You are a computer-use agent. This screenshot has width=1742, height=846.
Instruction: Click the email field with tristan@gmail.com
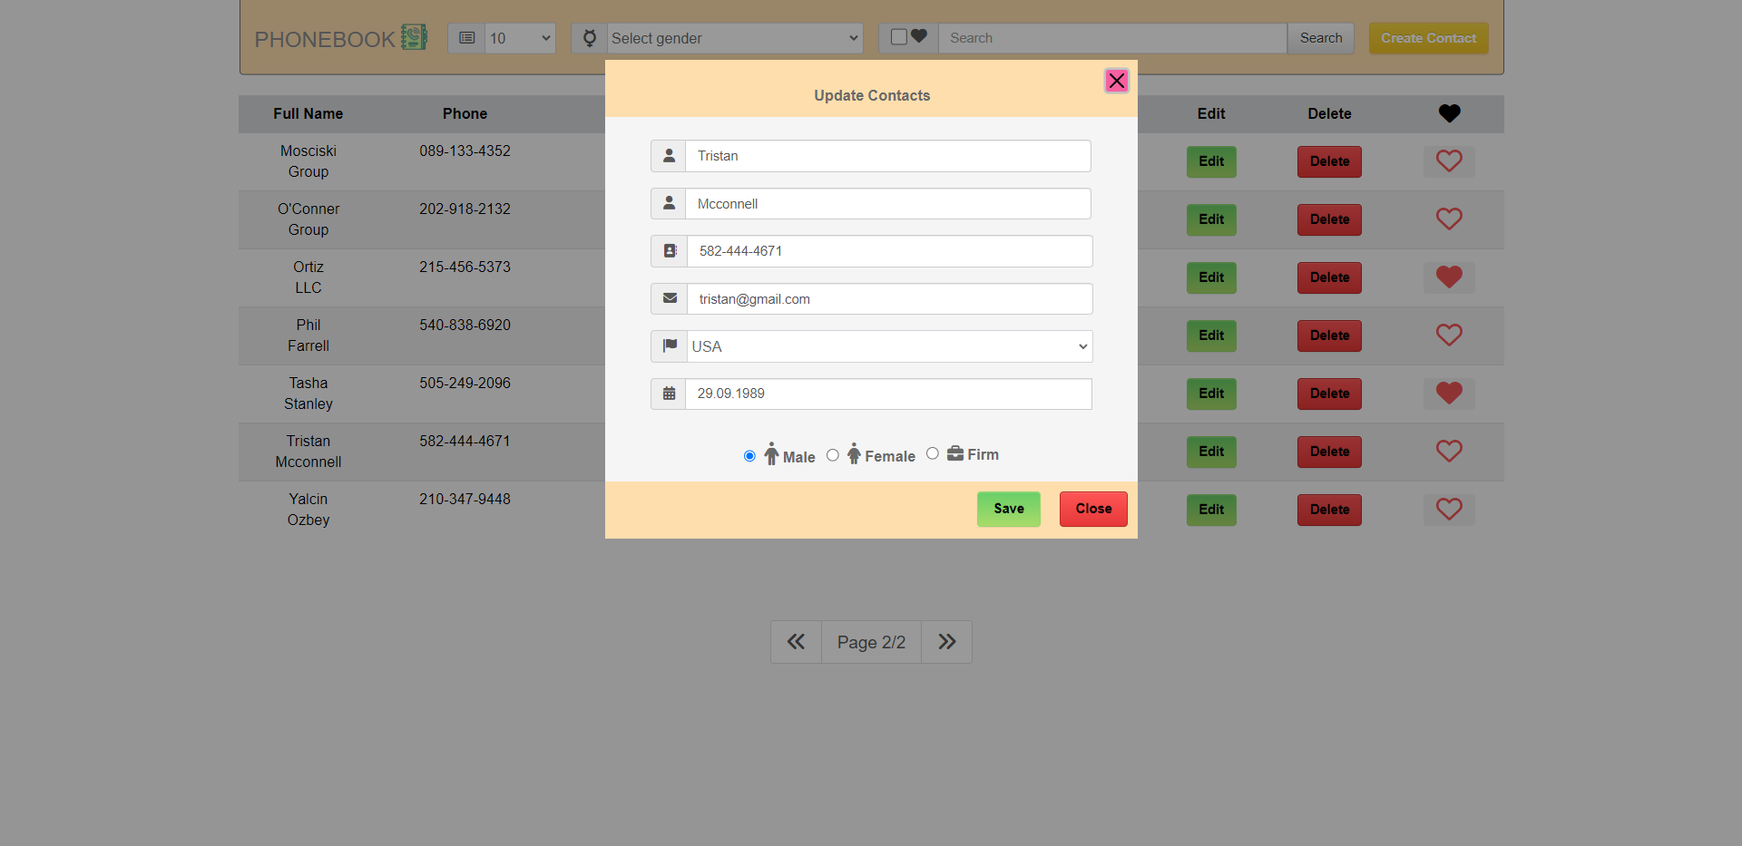pyautogui.click(x=889, y=298)
